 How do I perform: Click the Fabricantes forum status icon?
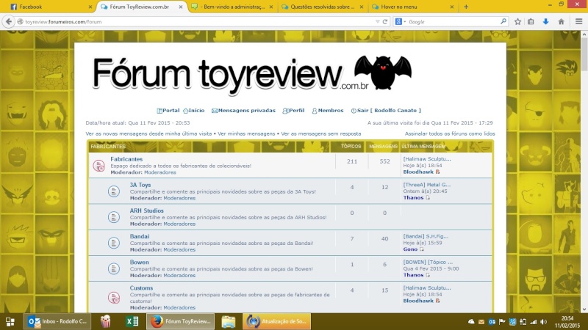(x=99, y=166)
